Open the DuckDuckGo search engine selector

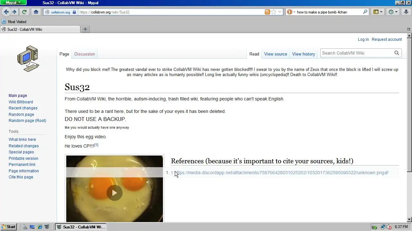(x=291, y=12)
